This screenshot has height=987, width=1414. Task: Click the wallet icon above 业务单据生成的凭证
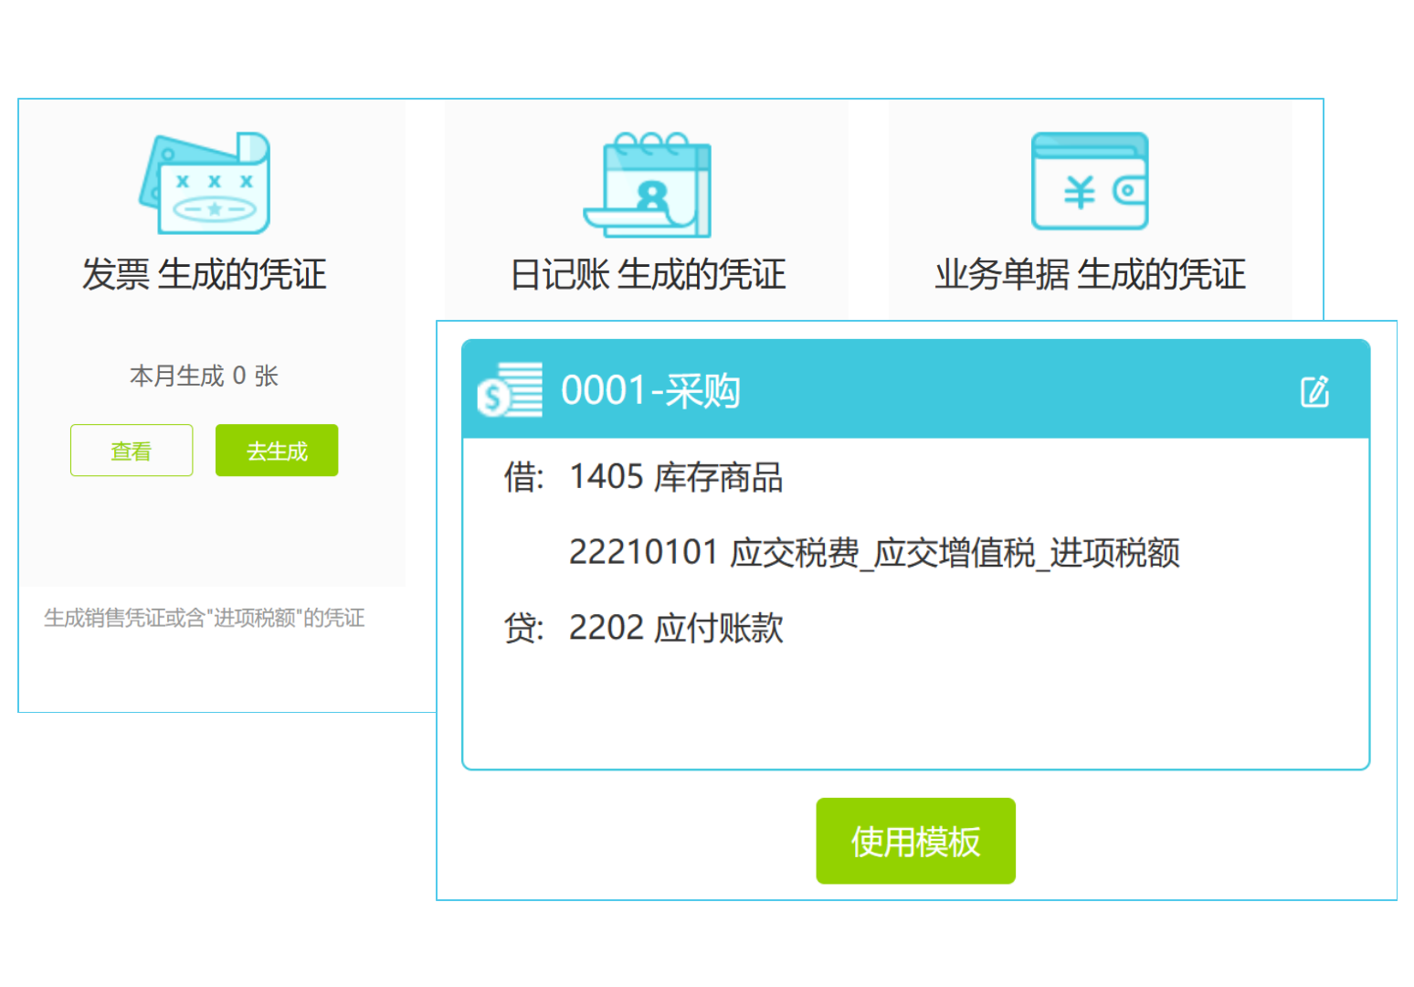(1090, 181)
